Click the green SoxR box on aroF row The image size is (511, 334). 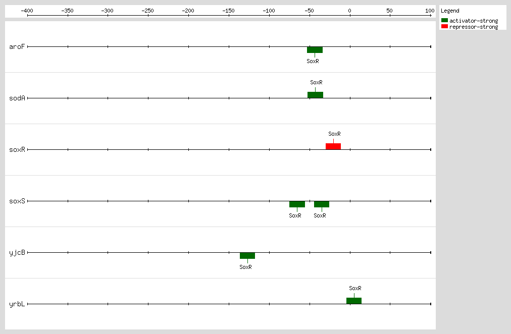(x=315, y=50)
